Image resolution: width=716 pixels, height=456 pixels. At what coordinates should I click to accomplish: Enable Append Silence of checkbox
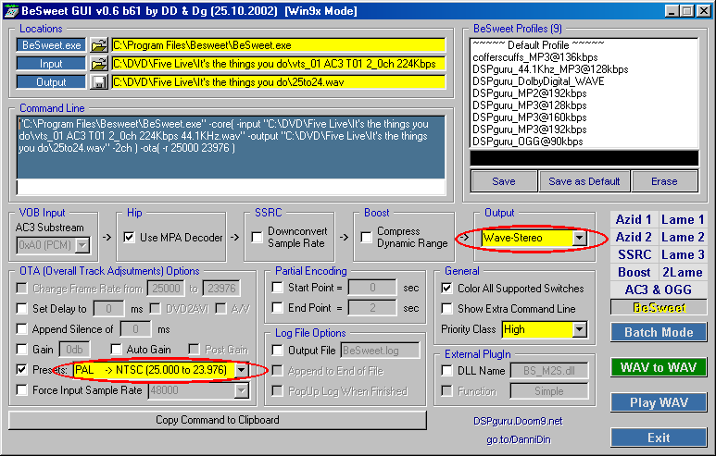[21, 328]
